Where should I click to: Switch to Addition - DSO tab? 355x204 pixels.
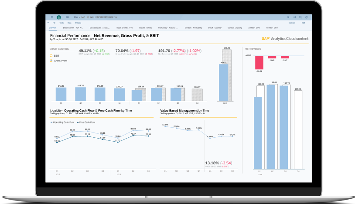pos(272,28)
